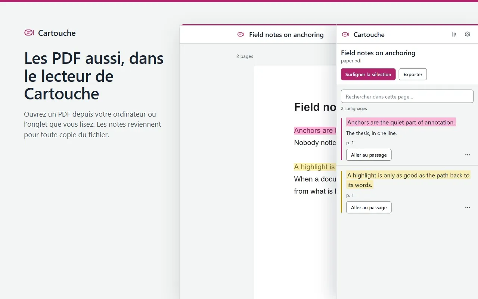Open more options for the yellow highlight card
Viewport: 478px width, 299px height.
468,207
